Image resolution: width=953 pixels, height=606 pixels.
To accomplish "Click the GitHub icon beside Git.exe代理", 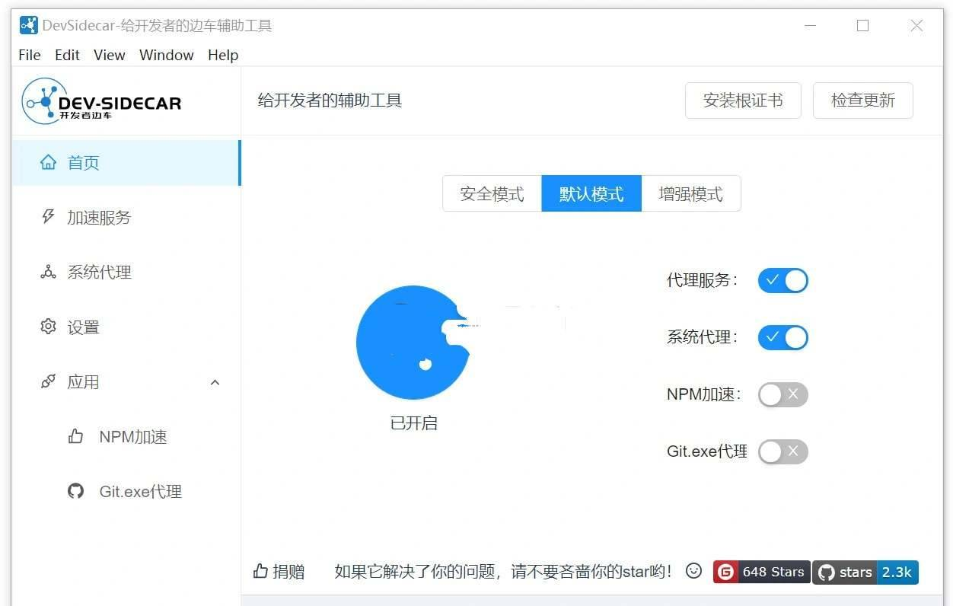I will coord(75,491).
